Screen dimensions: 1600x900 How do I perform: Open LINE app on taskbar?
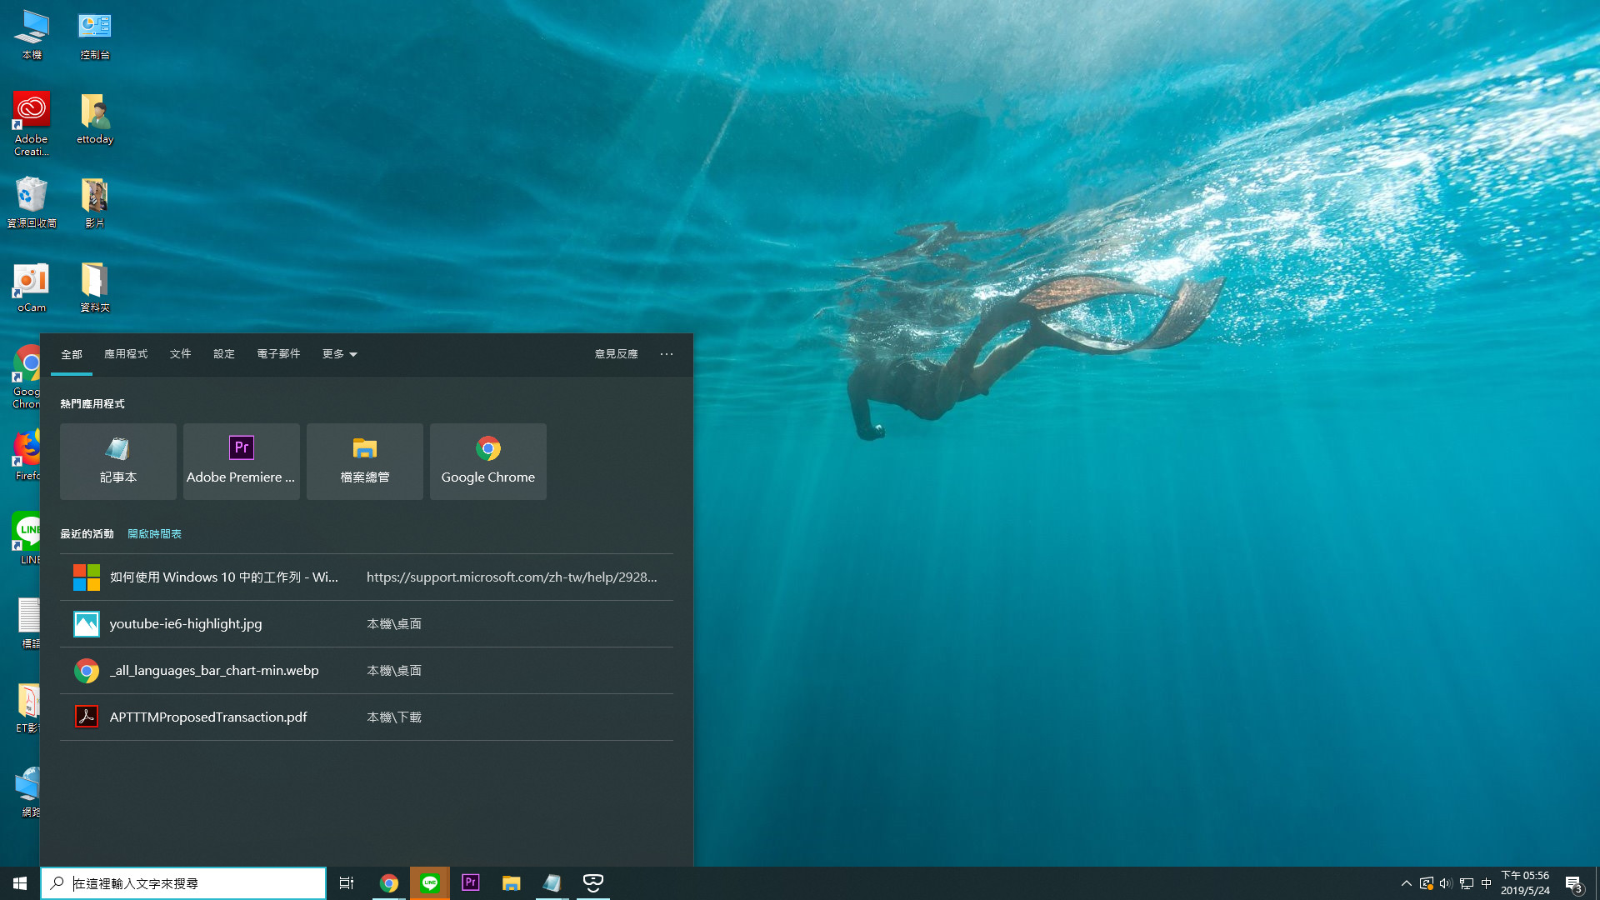pyautogui.click(x=430, y=882)
